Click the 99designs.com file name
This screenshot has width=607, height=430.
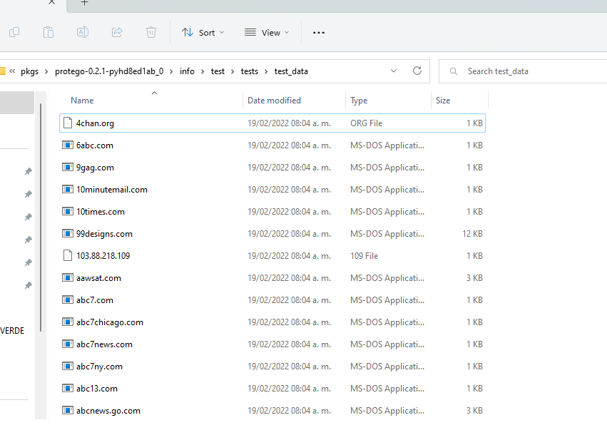coord(104,234)
